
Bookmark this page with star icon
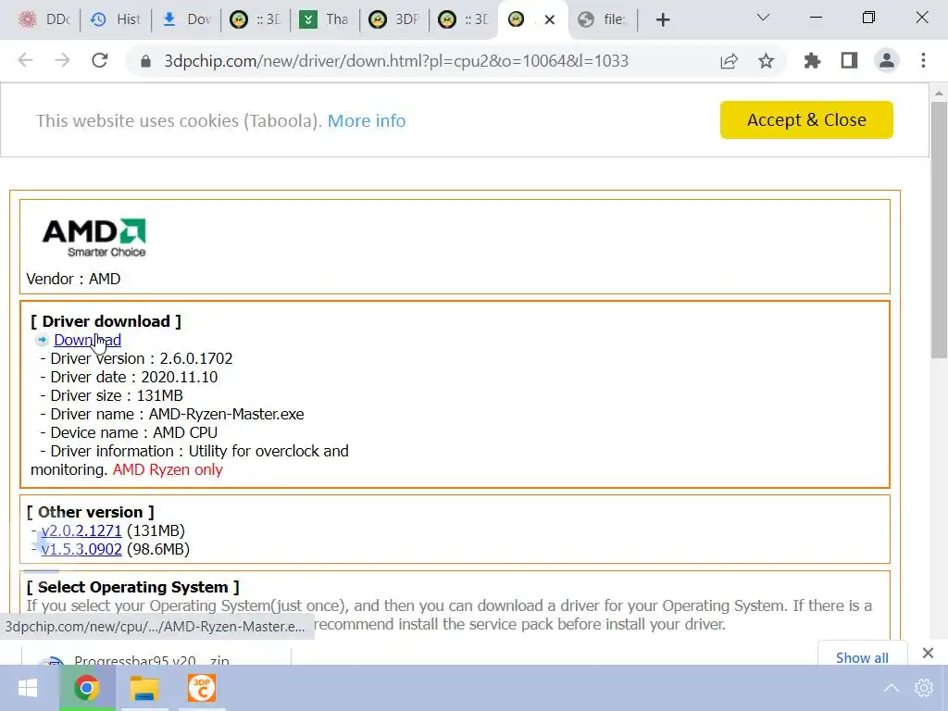[766, 60]
